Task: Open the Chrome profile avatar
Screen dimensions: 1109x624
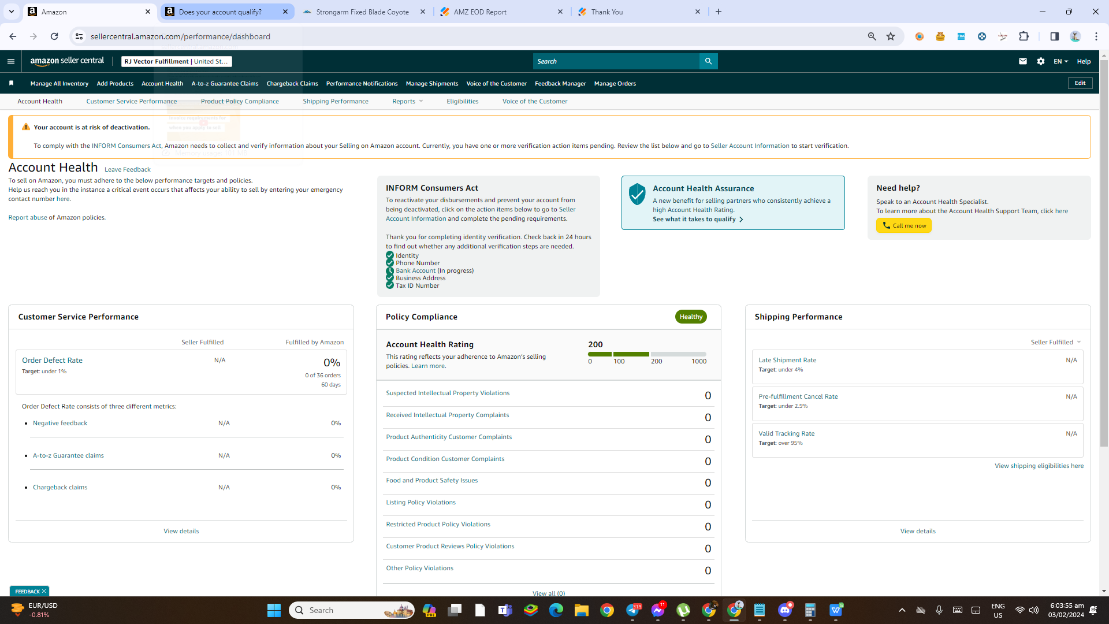Action: 1075,36
